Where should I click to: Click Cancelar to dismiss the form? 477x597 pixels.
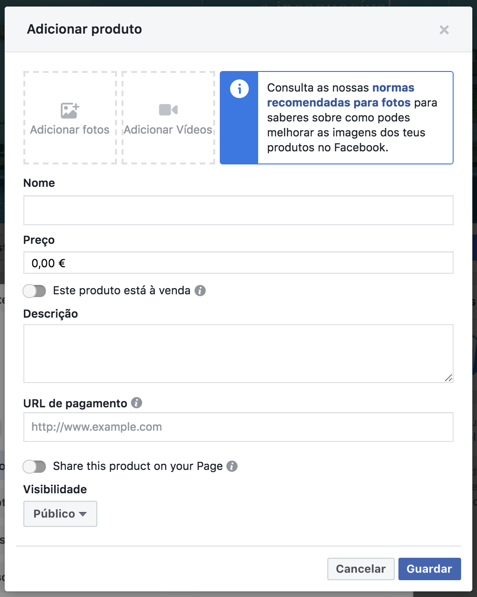(x=361, y=569)
